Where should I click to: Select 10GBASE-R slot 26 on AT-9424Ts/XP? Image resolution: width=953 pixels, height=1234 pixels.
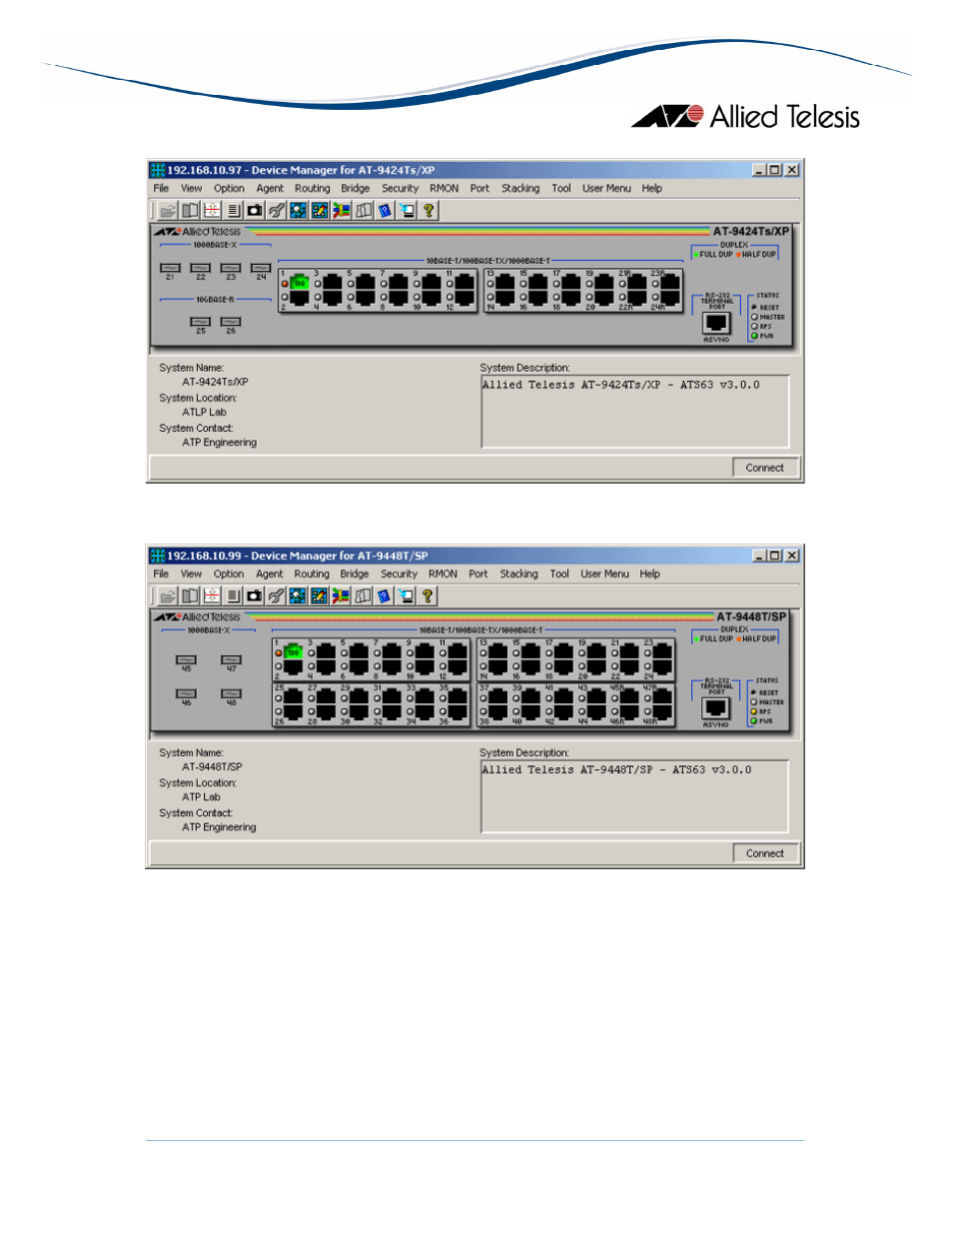pyautogui.click(x=231, y=322)
